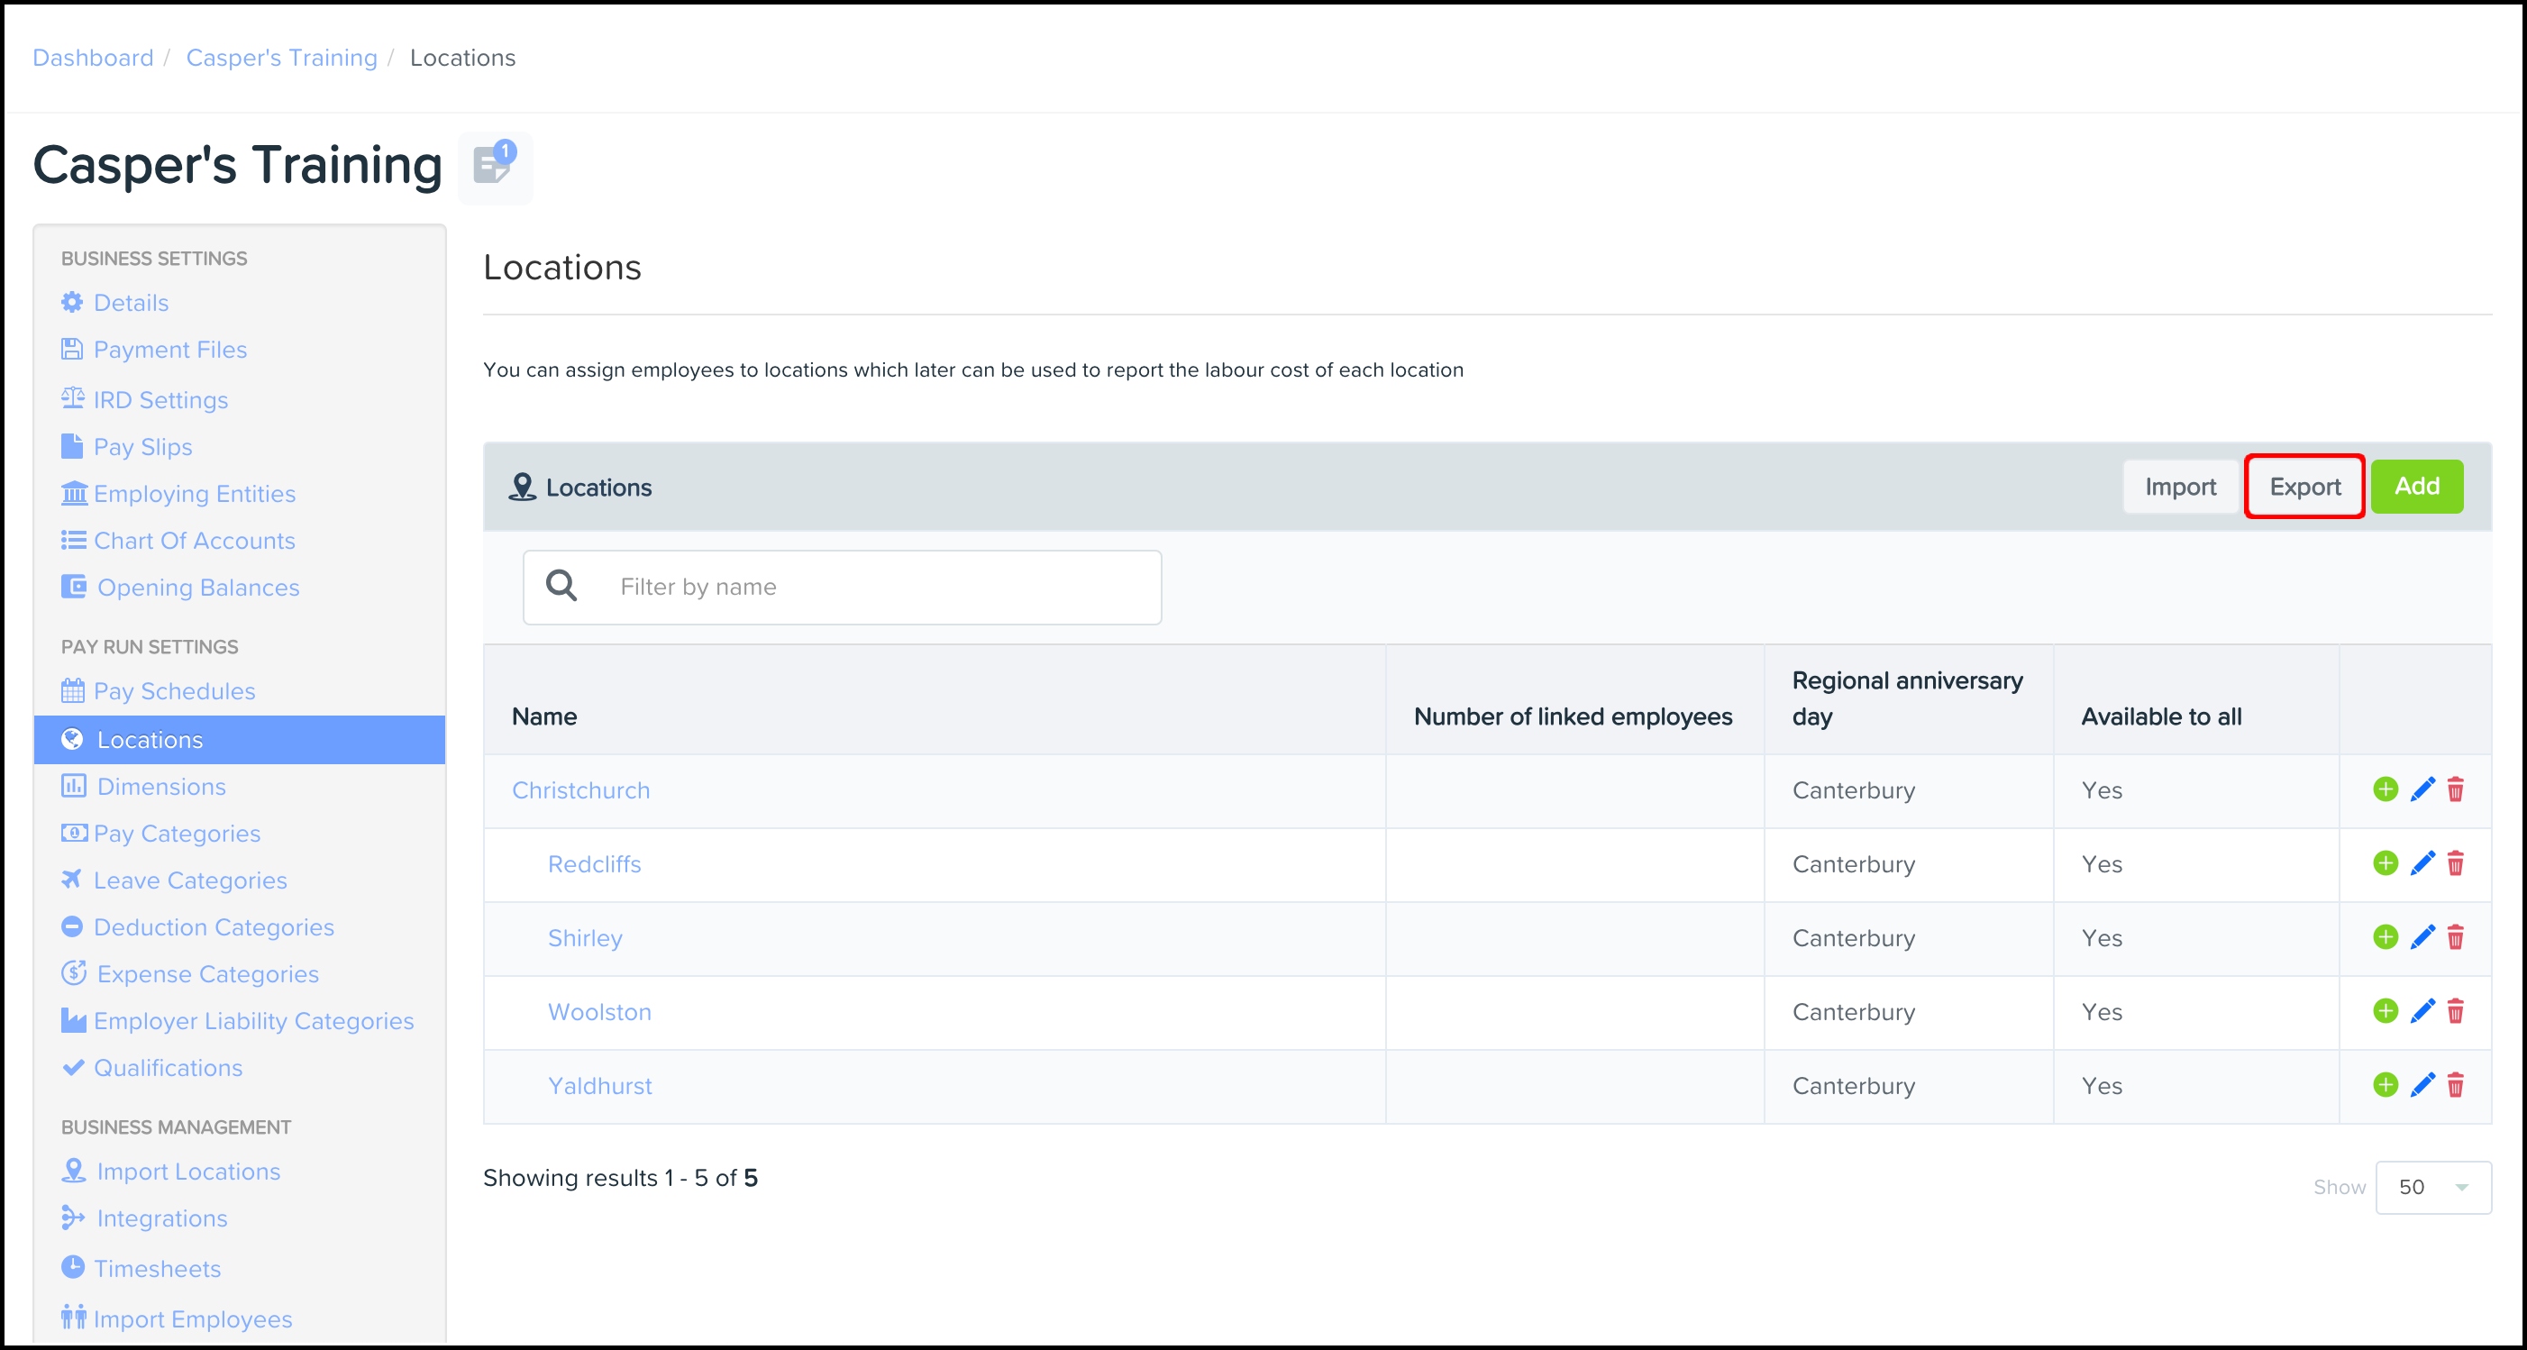The height and width of the screenshot is (1350, 2527).
Task: Edit Yaldhurst with the blue pencil icon
Action: pyautogui.click(x=2421, y=1085)
